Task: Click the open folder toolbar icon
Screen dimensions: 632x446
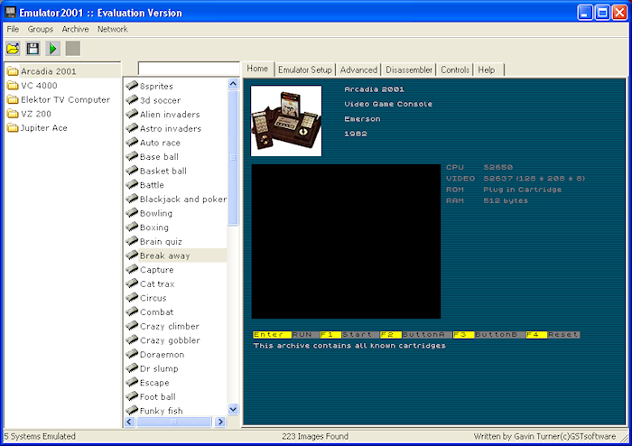Action: 13,49
